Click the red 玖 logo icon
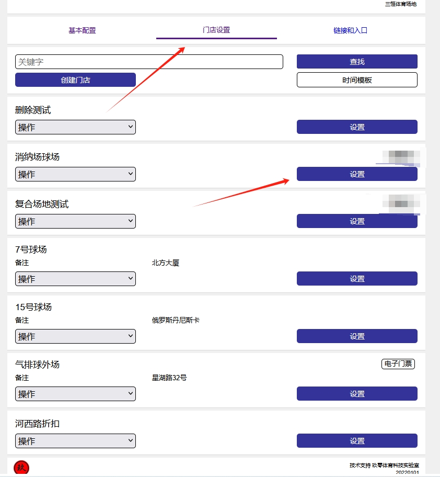 tap(21, 468)
